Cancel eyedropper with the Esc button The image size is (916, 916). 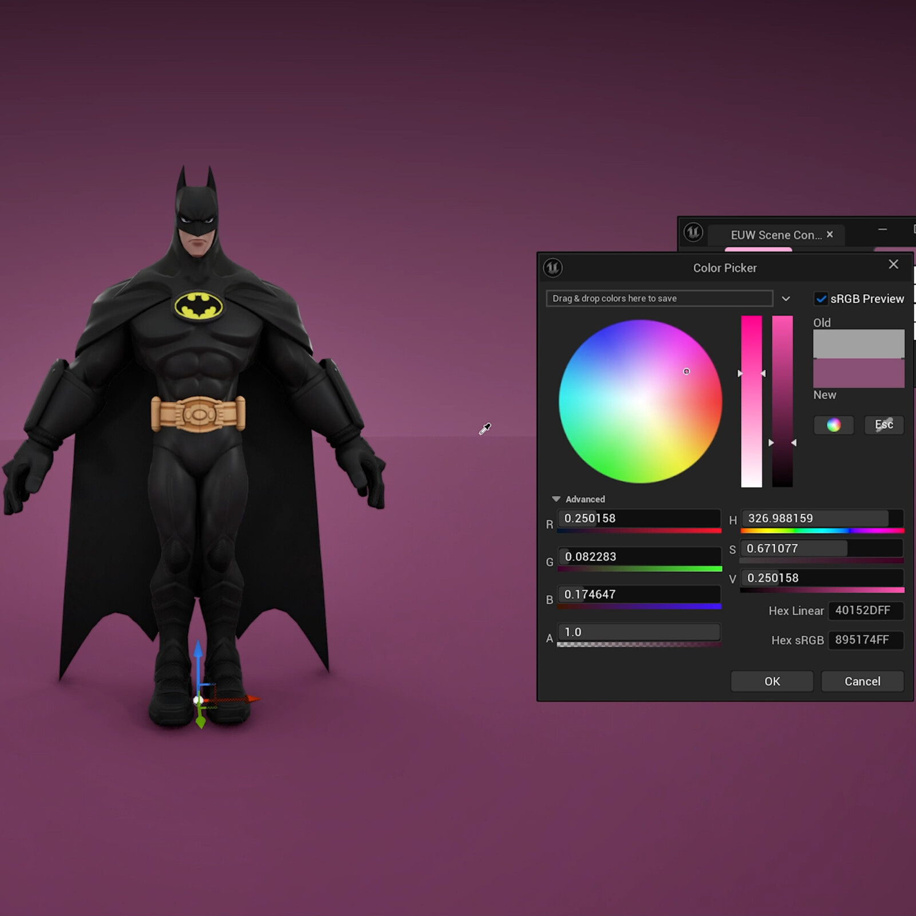[x=884, y=425]
